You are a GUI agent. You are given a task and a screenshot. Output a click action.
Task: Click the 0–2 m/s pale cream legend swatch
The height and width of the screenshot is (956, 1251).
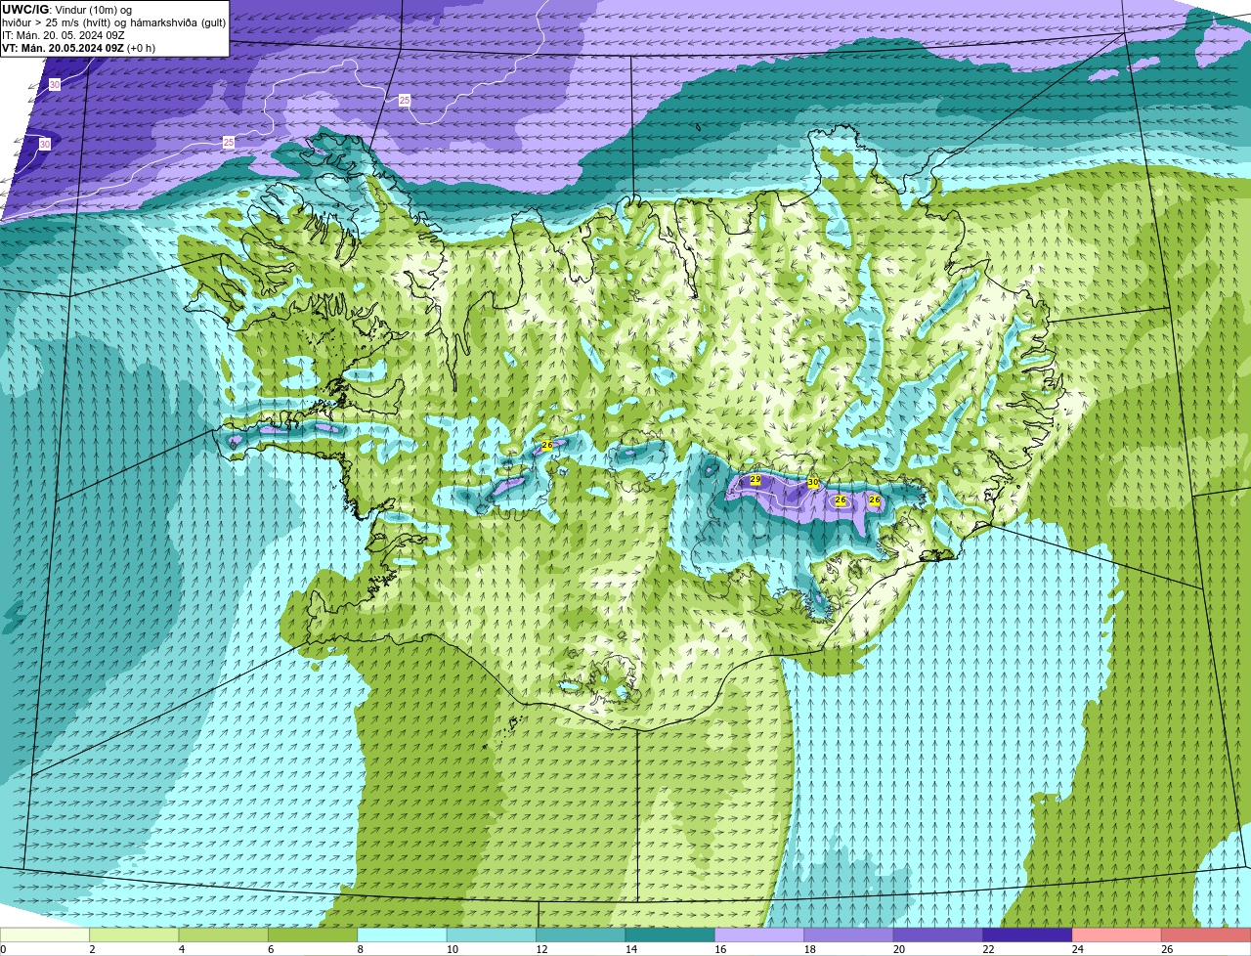tap(45, 934)
